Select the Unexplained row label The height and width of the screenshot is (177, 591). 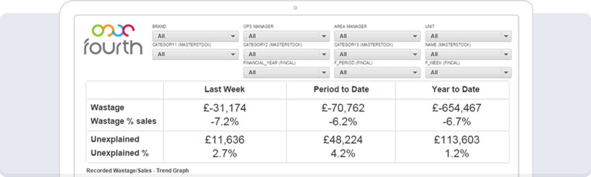coord(115,139)
